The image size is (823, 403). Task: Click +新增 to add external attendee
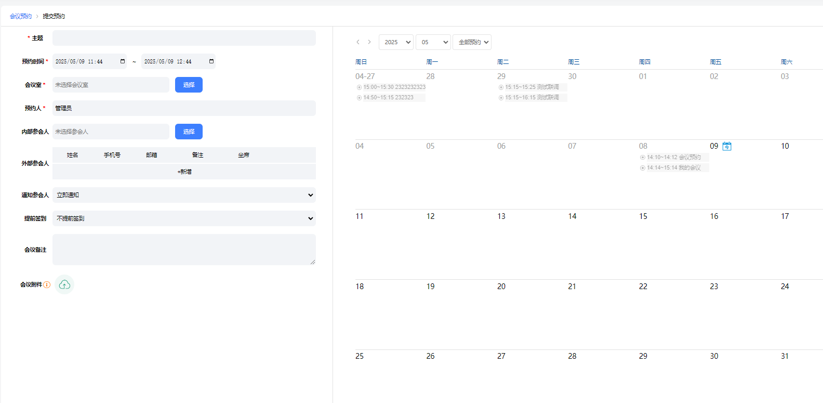[x=184, y=172]
